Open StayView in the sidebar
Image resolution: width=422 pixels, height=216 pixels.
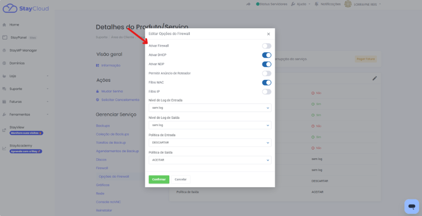[17, 128]
